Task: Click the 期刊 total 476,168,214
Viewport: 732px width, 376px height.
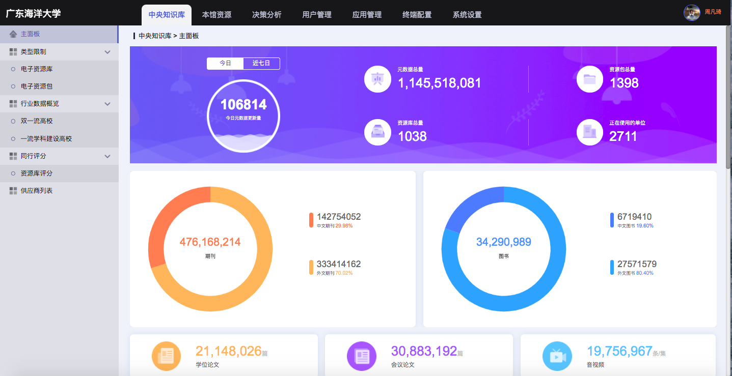Action: tap(210, 242)
